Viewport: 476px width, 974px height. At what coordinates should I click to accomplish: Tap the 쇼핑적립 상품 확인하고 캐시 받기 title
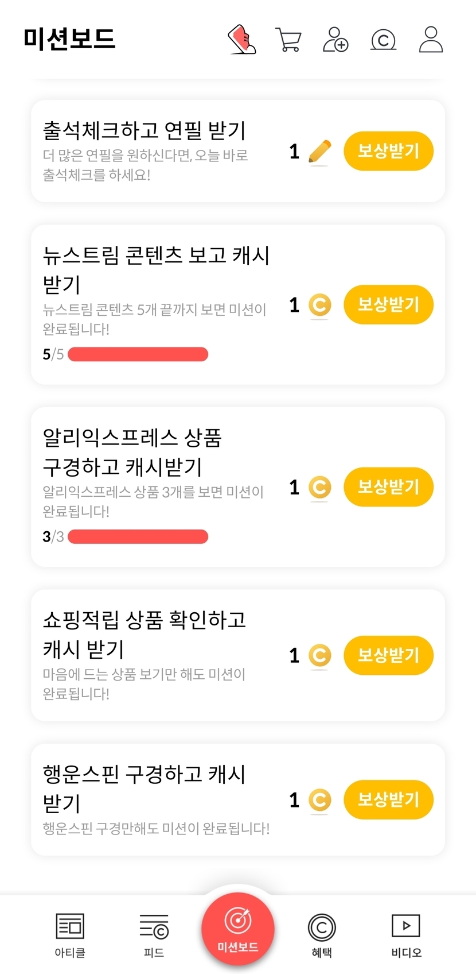click(x=145, y=634)
